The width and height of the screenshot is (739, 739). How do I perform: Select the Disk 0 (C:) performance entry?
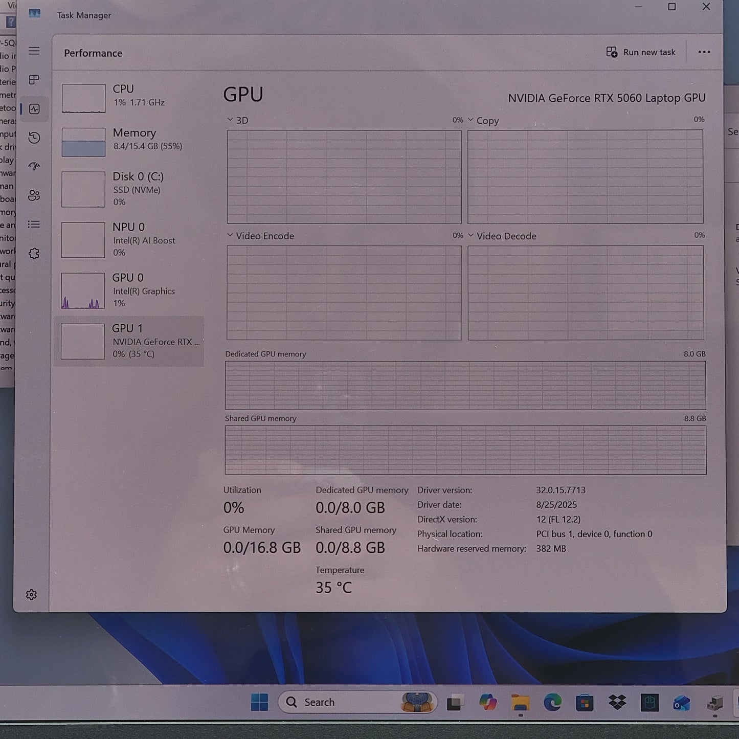tap(129, 189)
